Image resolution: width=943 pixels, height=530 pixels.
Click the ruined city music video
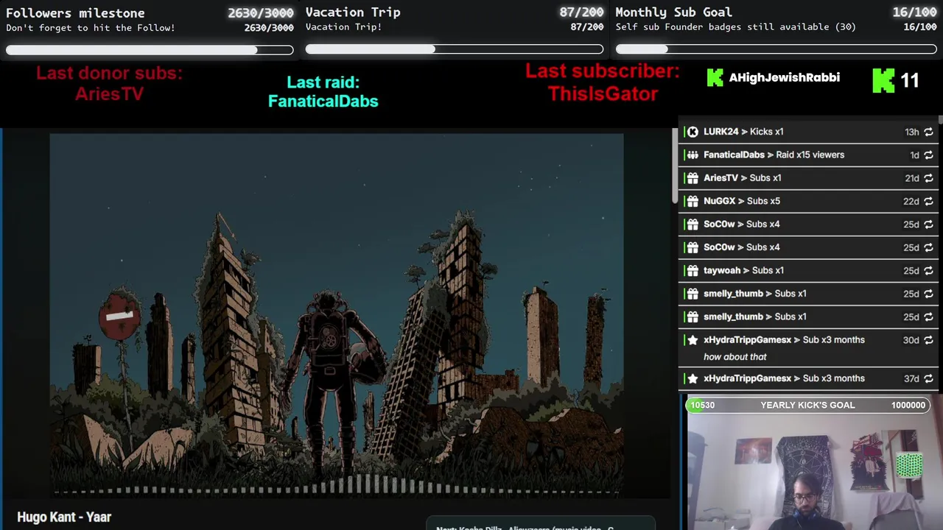coord(337,315)
